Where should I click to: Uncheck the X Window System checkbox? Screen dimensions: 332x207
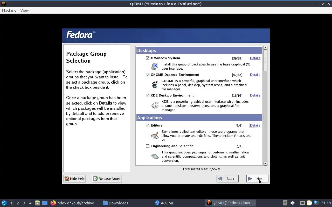click(x=148, y=58)
